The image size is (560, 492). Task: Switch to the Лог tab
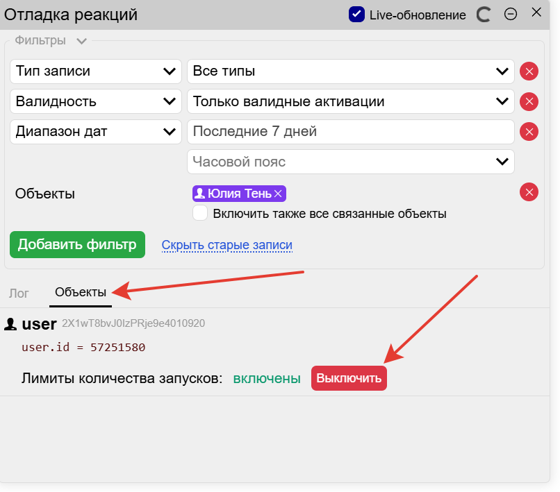(19, 294)
